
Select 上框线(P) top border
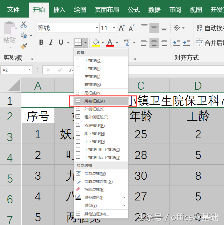101,69
